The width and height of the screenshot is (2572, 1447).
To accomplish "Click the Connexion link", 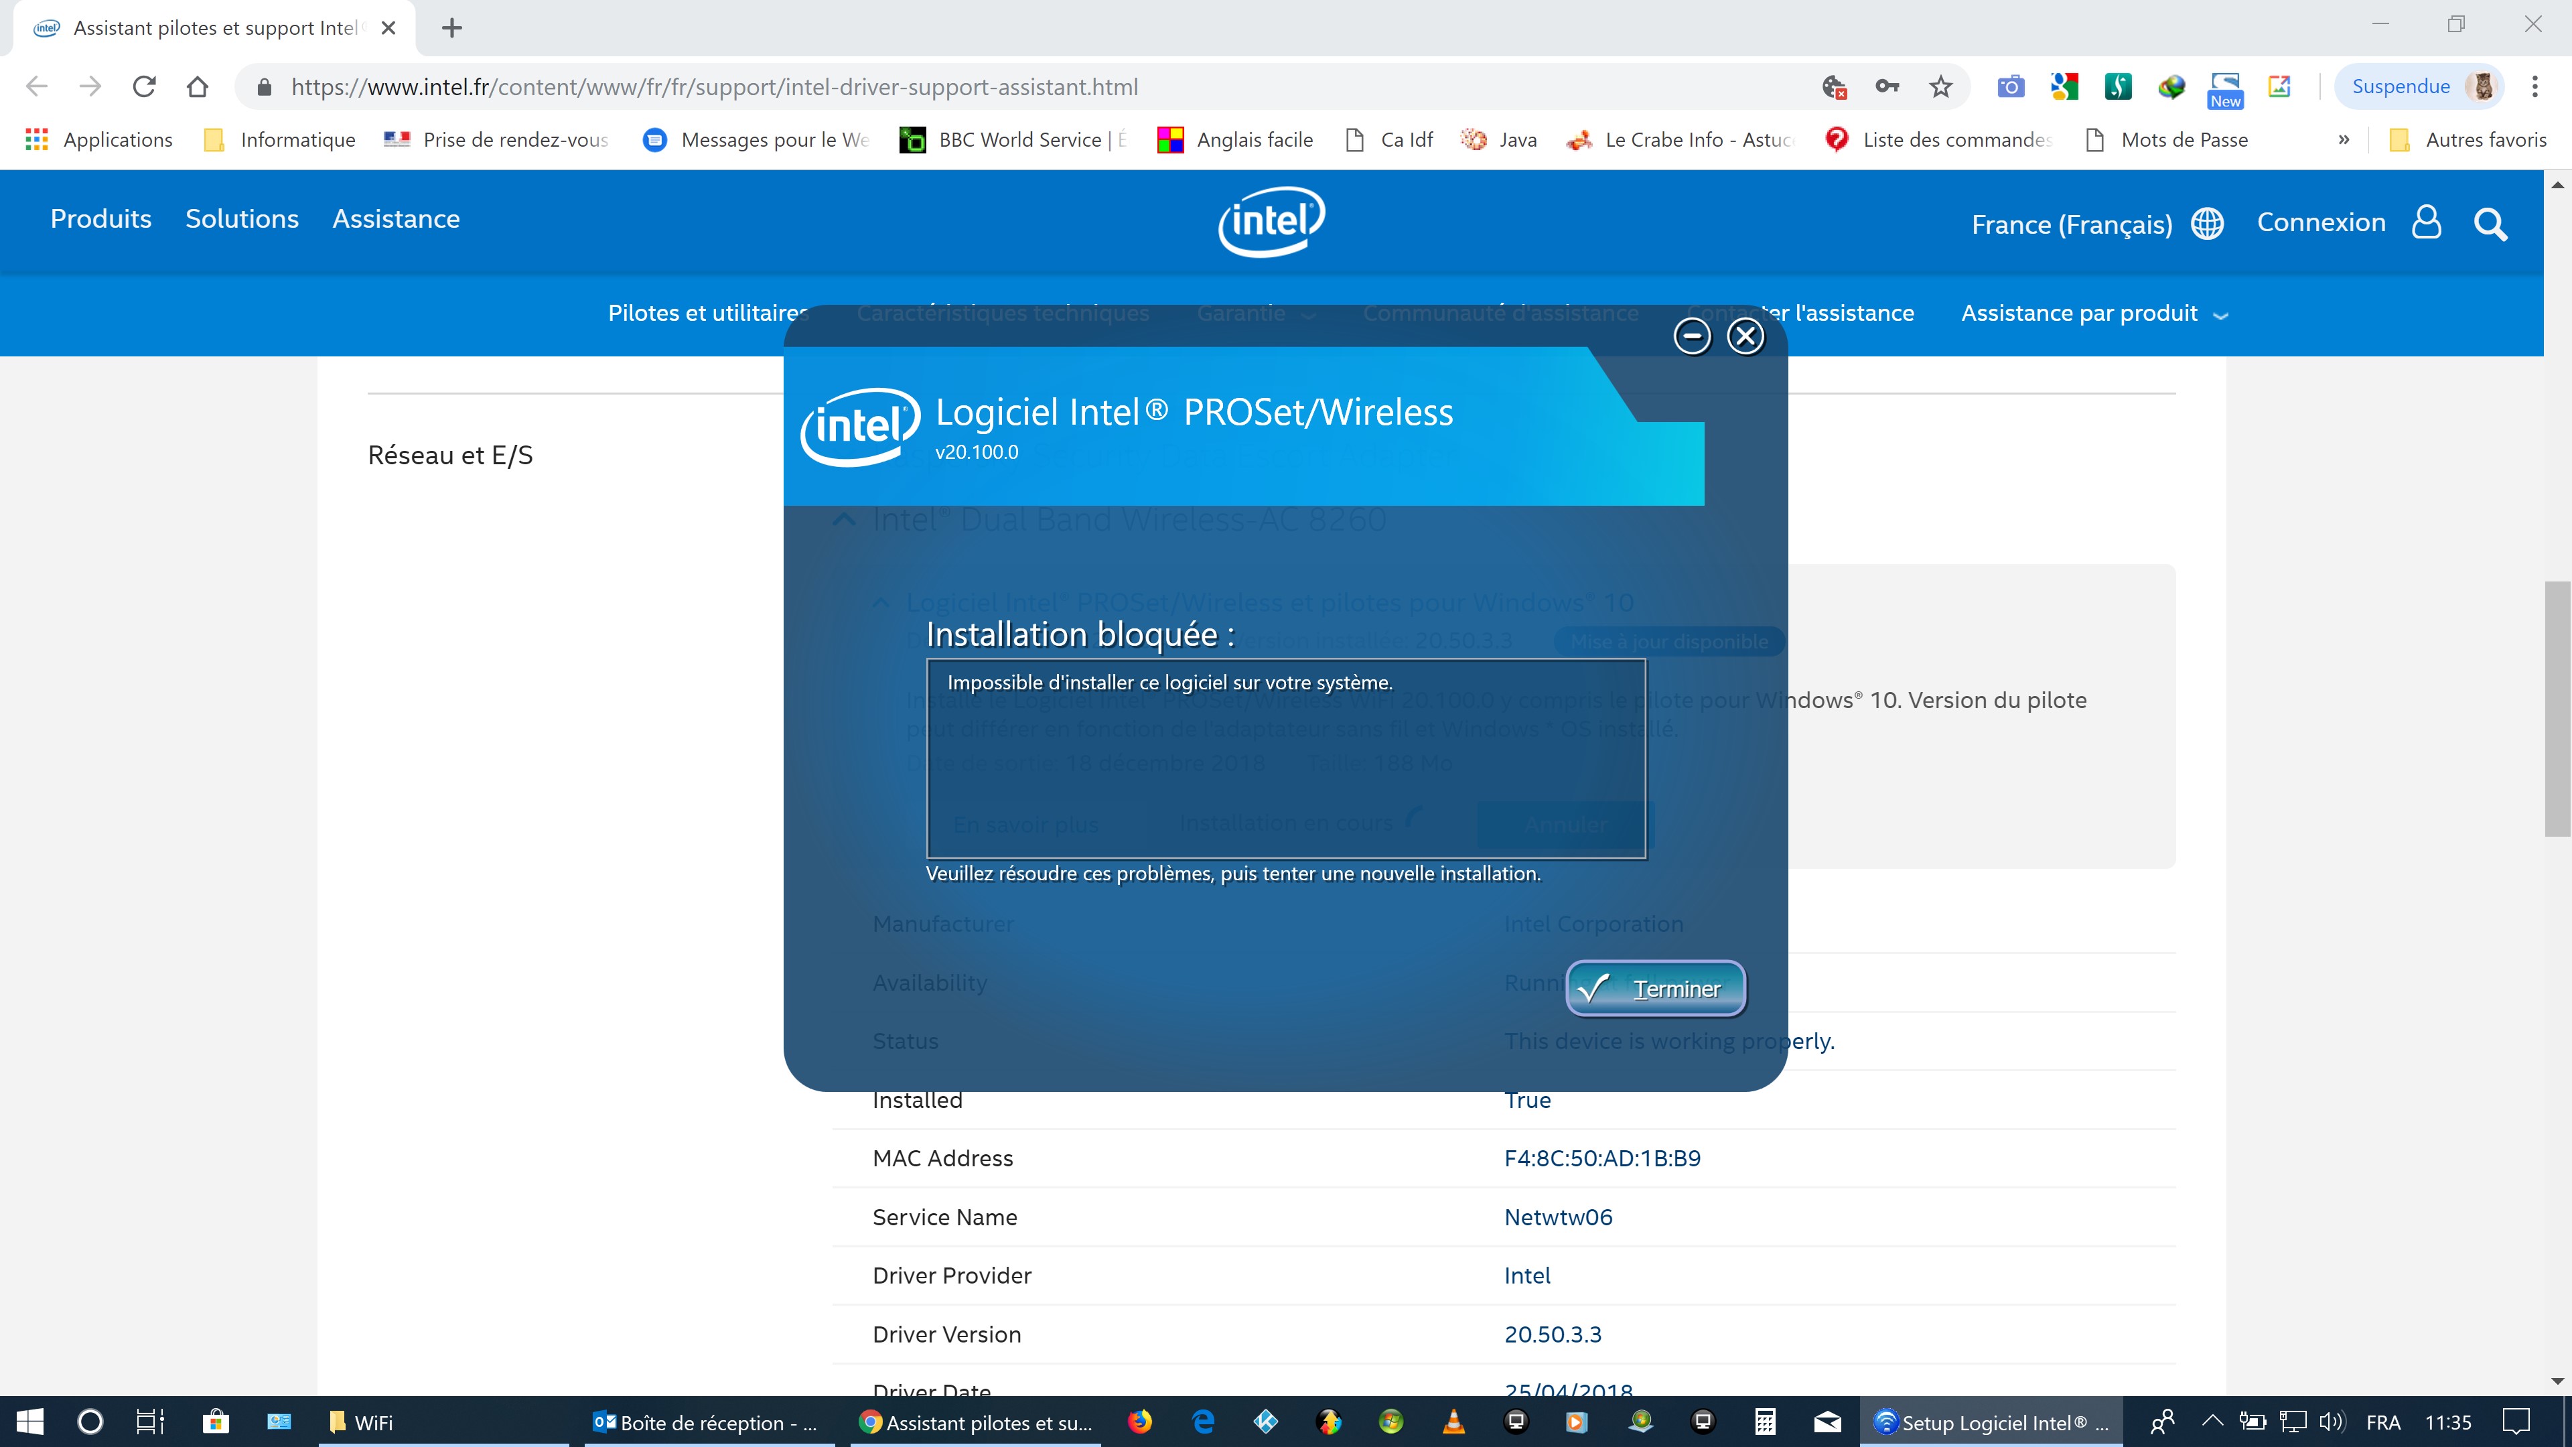I will click(2321, 222).
